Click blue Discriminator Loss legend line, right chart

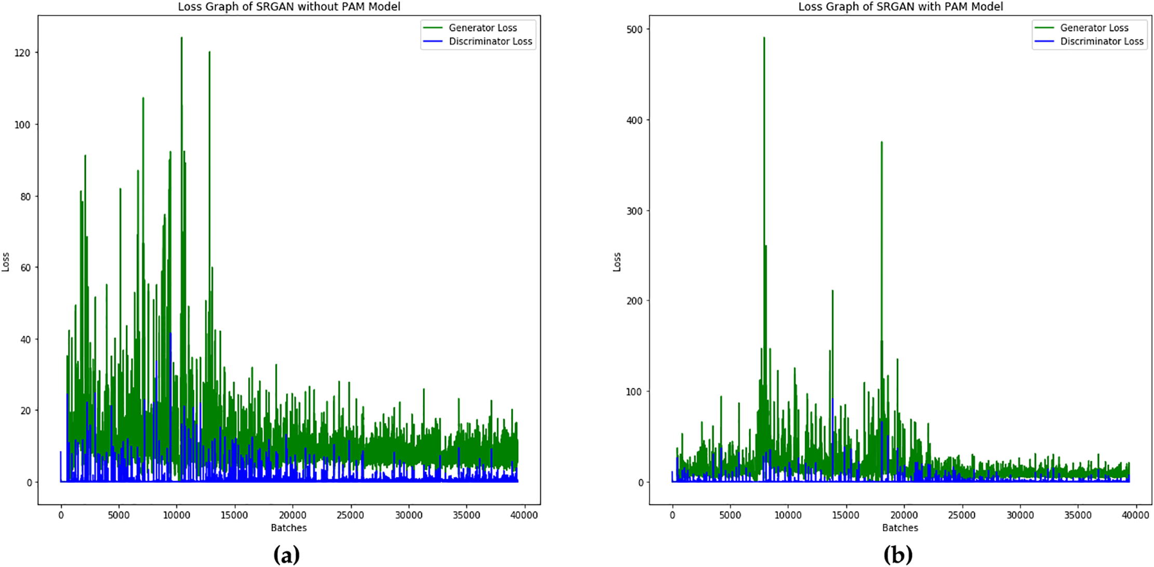(1044, 41)
